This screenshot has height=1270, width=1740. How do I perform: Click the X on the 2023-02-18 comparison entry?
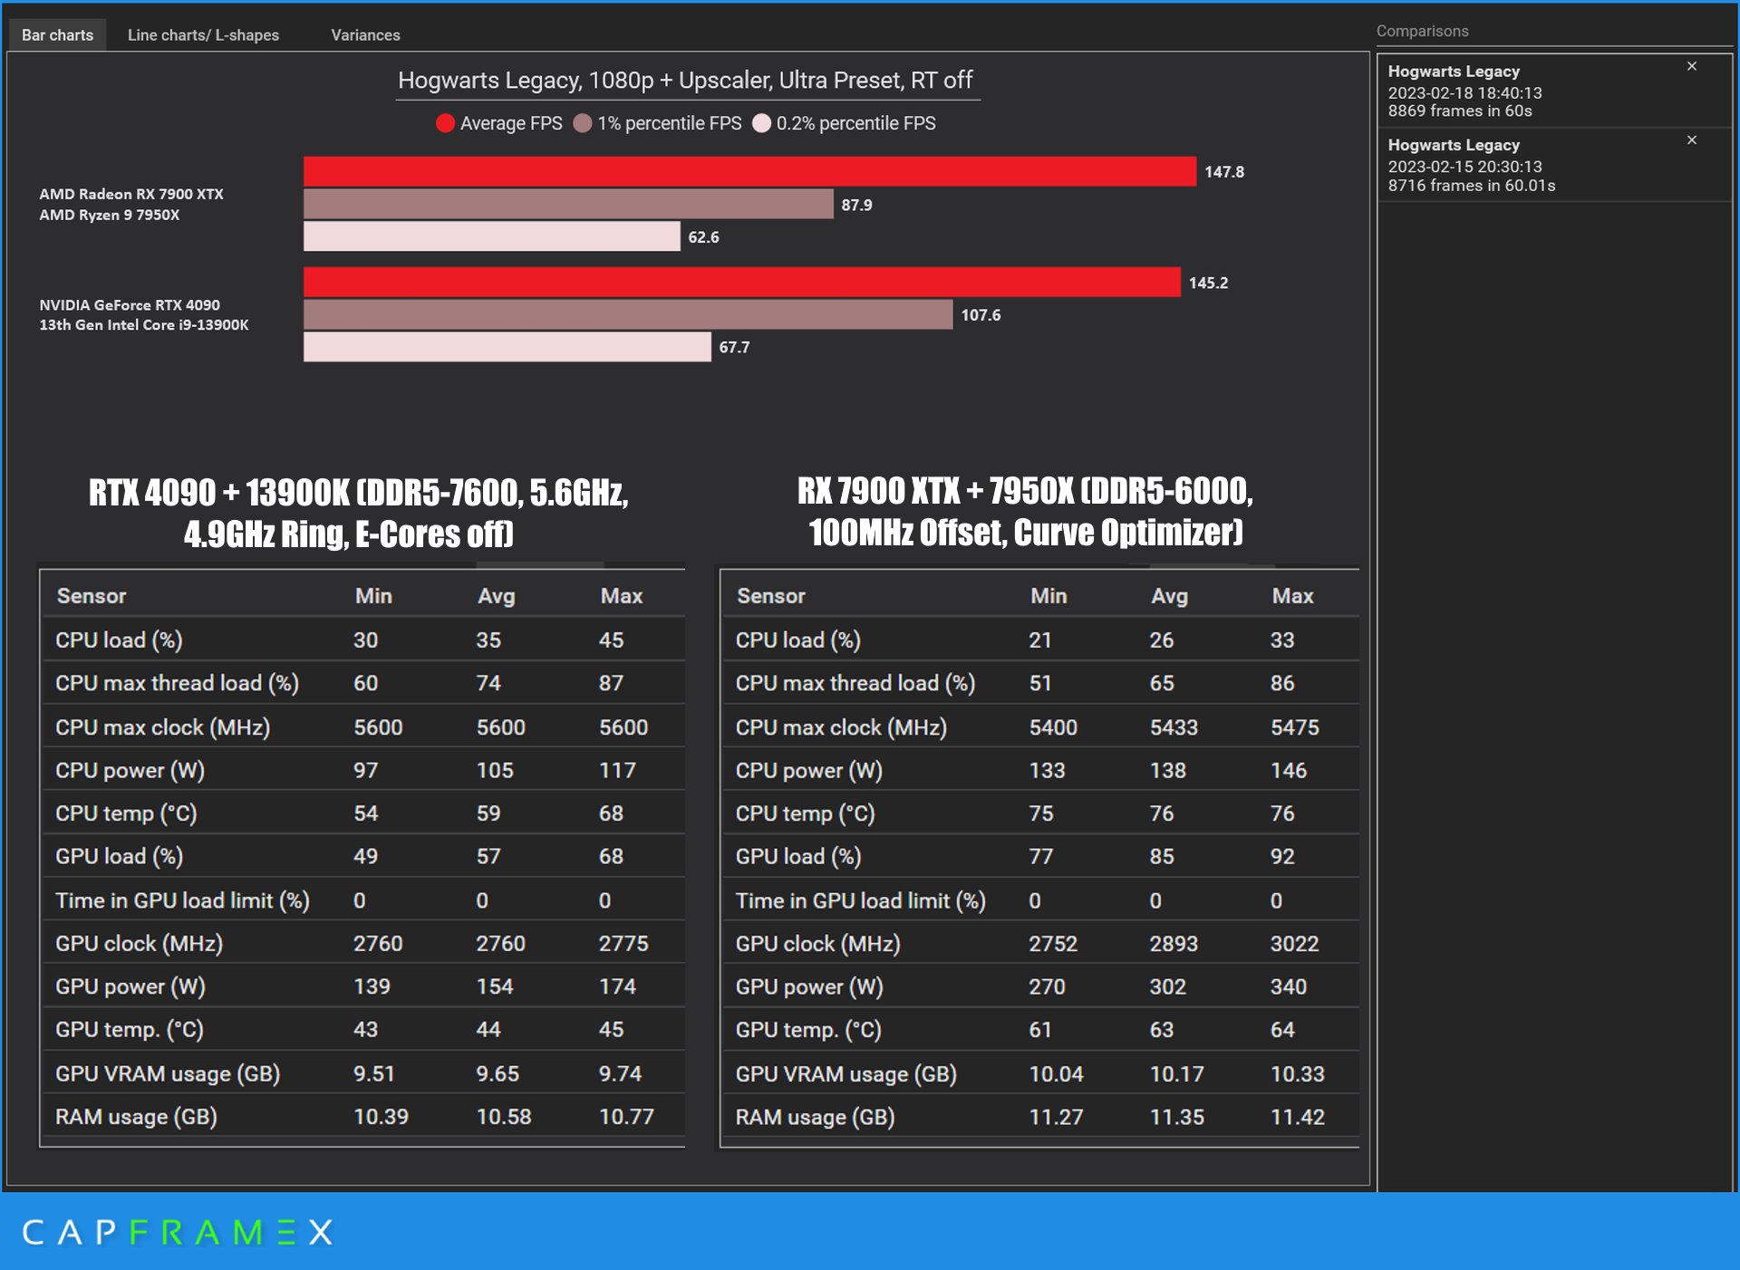1691,66
